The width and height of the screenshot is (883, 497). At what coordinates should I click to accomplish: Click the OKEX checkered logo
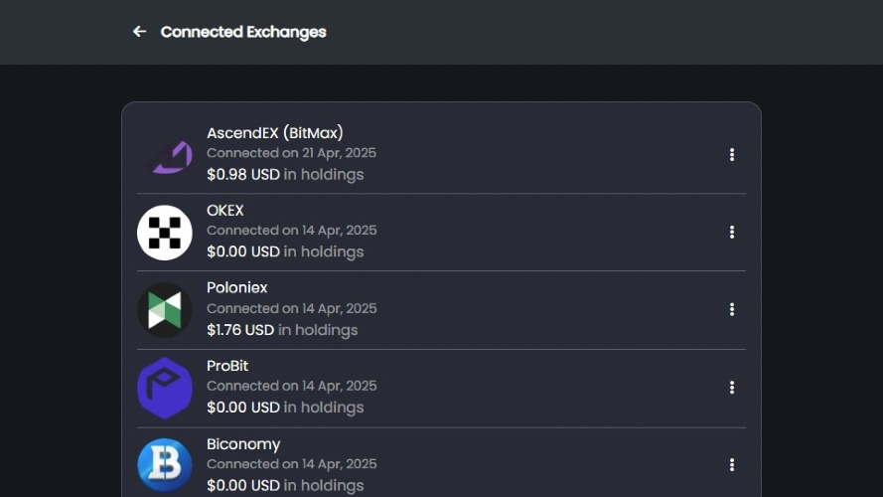(x=165, y=233)
